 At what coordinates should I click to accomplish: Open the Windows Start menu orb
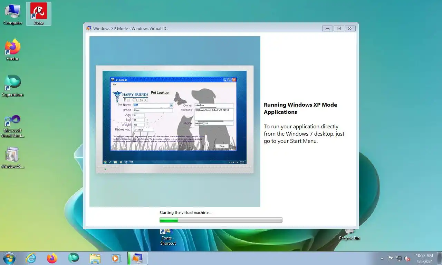coord(9,258)
